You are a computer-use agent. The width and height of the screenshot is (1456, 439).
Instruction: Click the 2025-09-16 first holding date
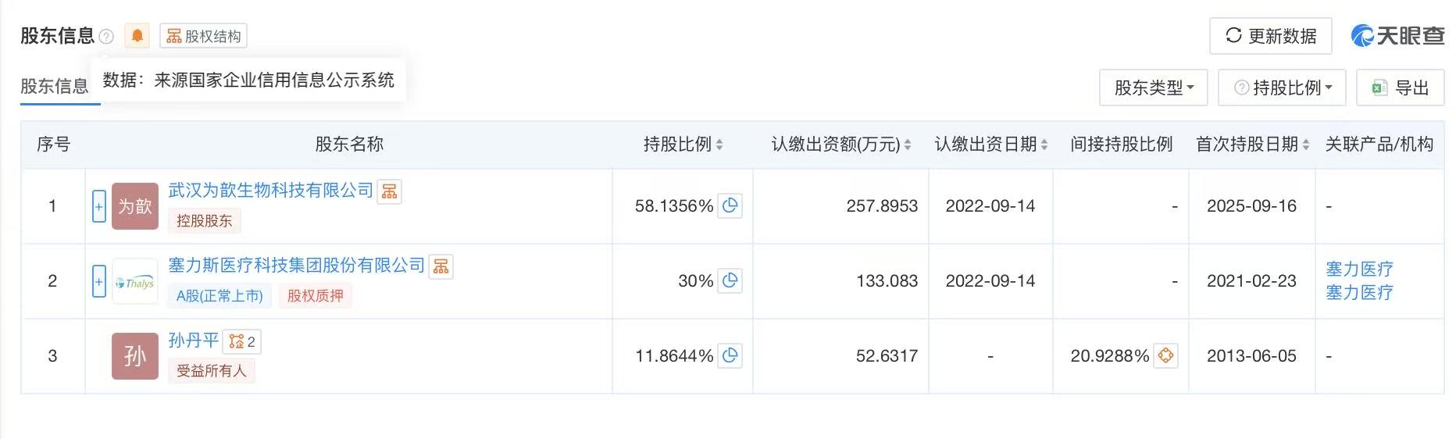click(1251, 206)
